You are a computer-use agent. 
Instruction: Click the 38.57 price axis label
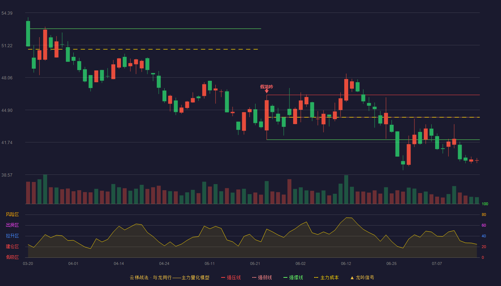[7, 175]
